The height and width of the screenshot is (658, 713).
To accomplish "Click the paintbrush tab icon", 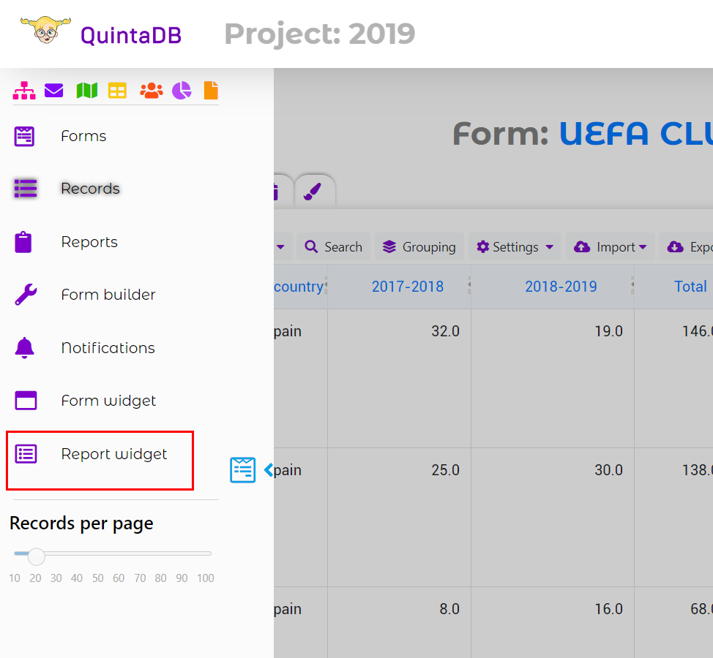I will [313, 191].
